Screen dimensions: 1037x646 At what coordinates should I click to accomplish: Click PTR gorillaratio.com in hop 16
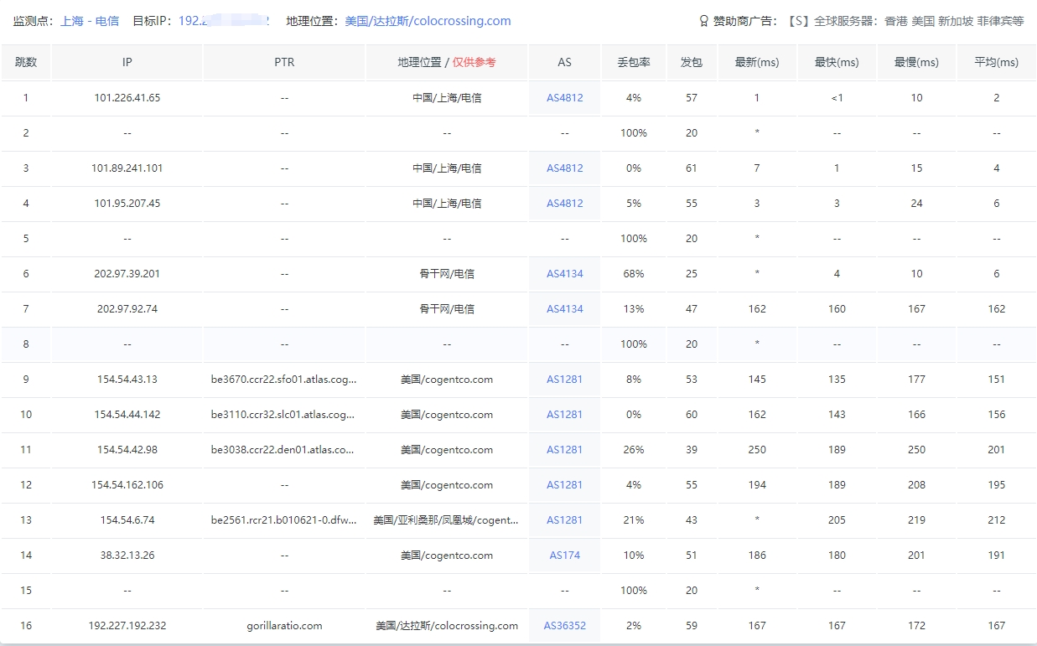tap(284, 626)
